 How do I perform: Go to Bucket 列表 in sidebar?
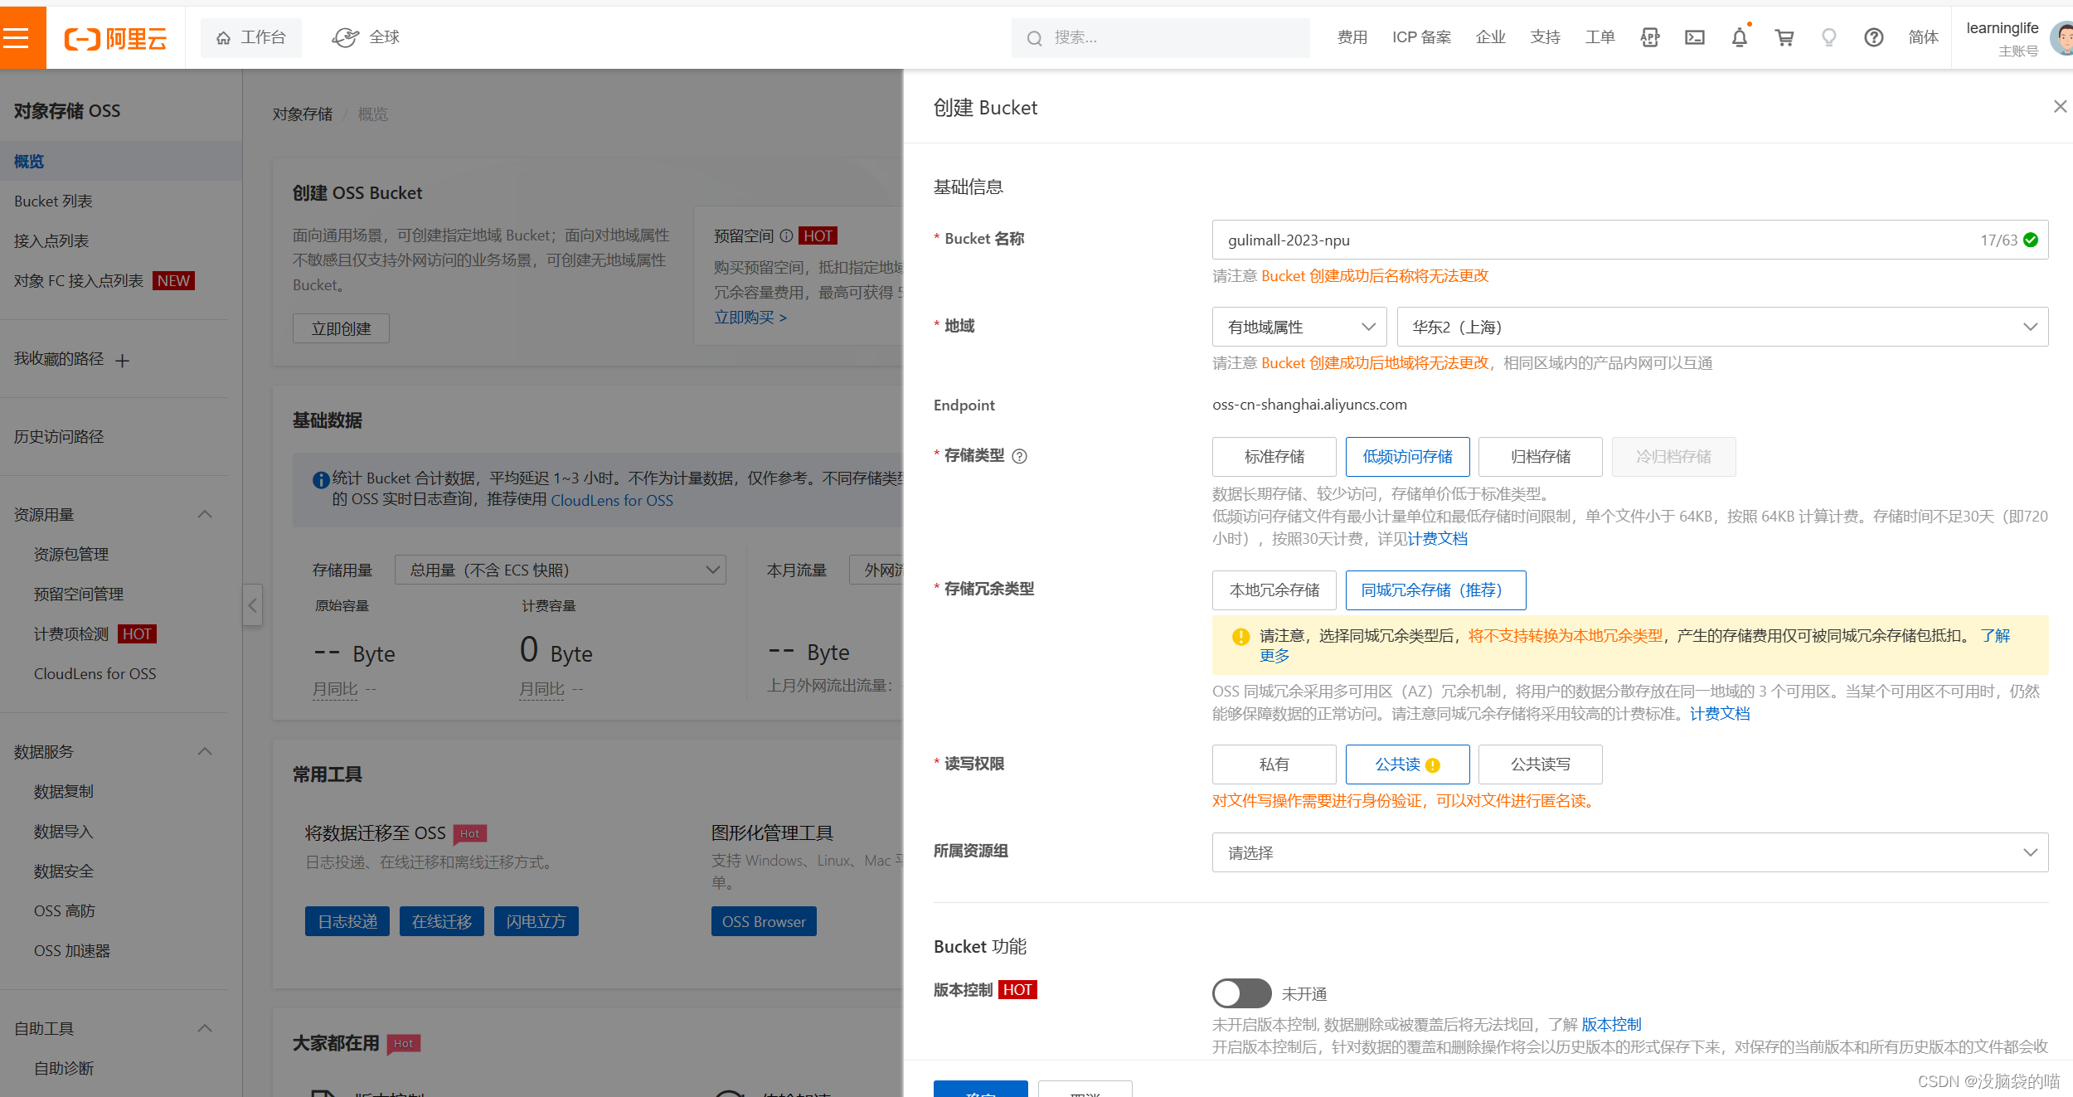click(53, 201)
